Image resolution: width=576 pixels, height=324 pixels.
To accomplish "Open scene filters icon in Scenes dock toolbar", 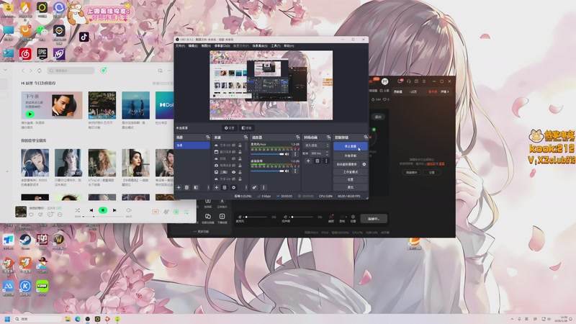I will tap(196, 187).
